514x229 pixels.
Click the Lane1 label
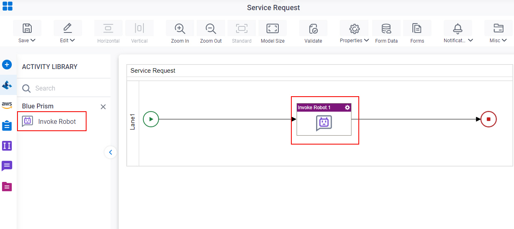point(132,122)
